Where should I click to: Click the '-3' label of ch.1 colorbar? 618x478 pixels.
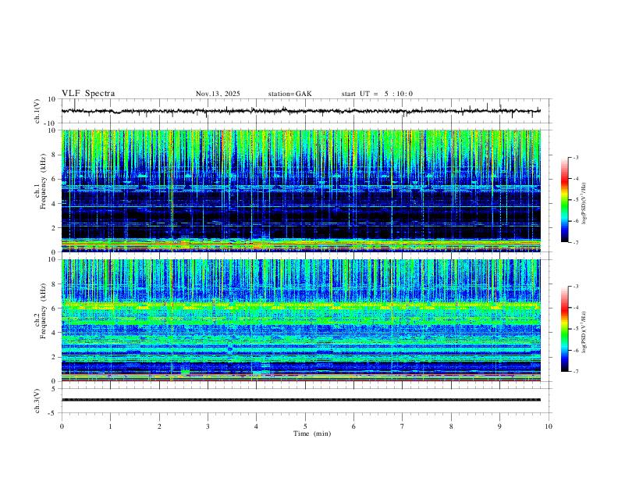[x=575, y=157]
